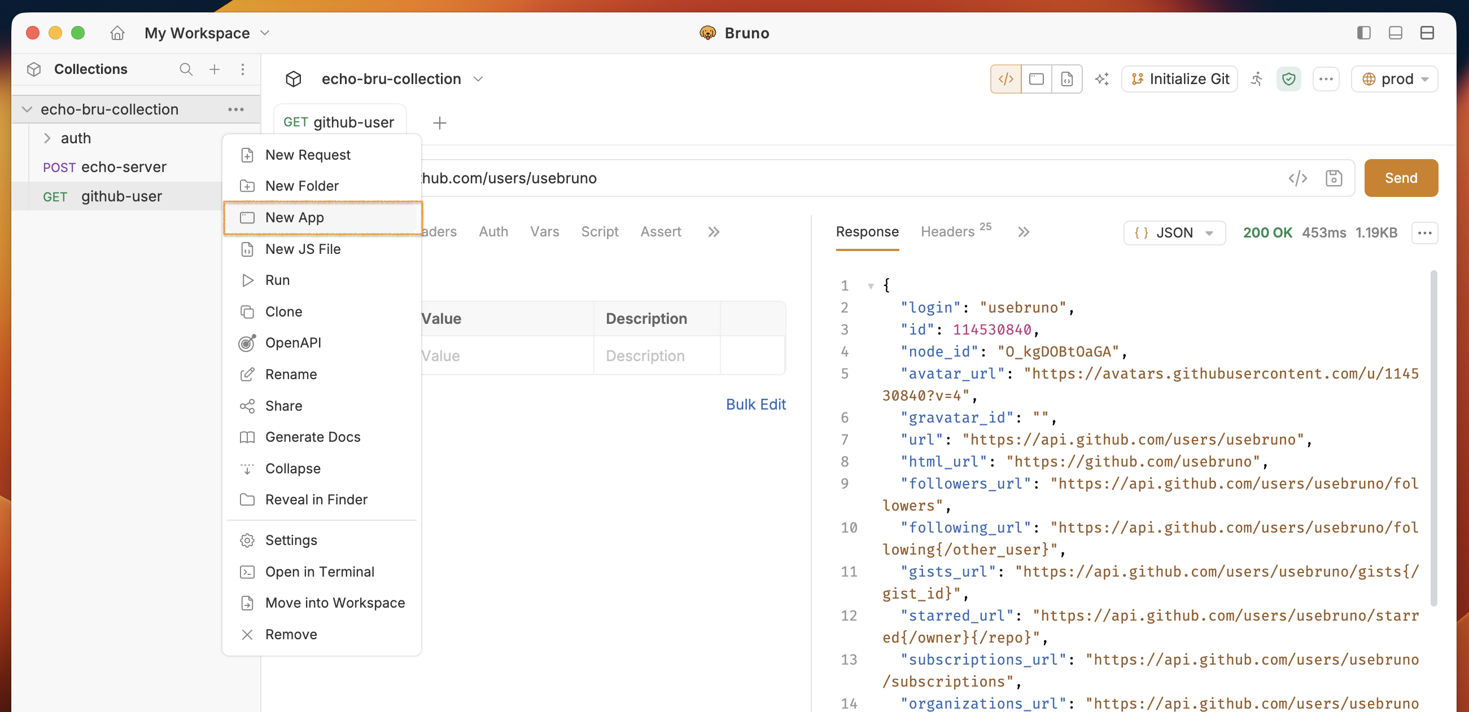The width and height of the screenshot is (1469, 712).
Task: Open the AI sparkles assistant icon
Action: point(1102,79)
